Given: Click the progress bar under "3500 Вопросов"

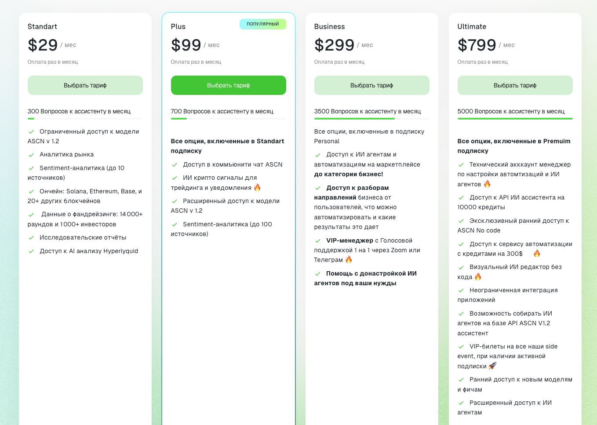Looking at the screenshot, I should tap(372, 119).
